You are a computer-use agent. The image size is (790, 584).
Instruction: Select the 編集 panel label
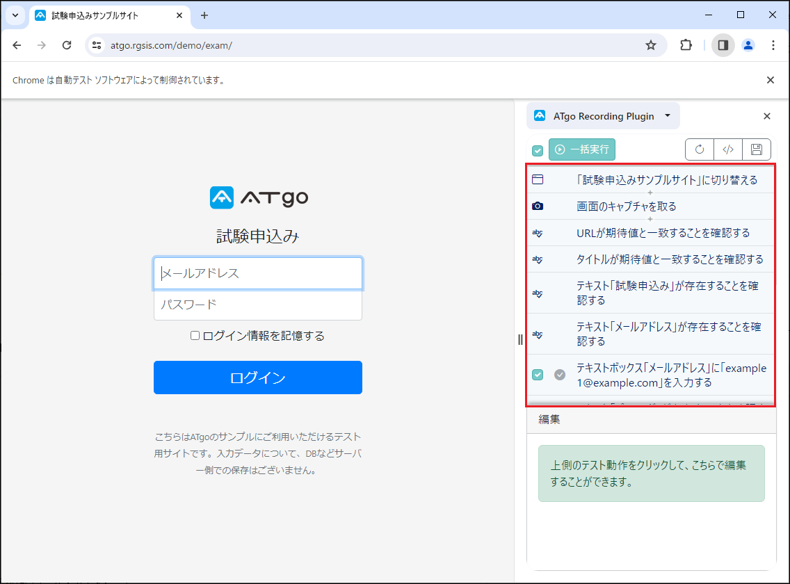pyautogui.click(x=549, y=419)
